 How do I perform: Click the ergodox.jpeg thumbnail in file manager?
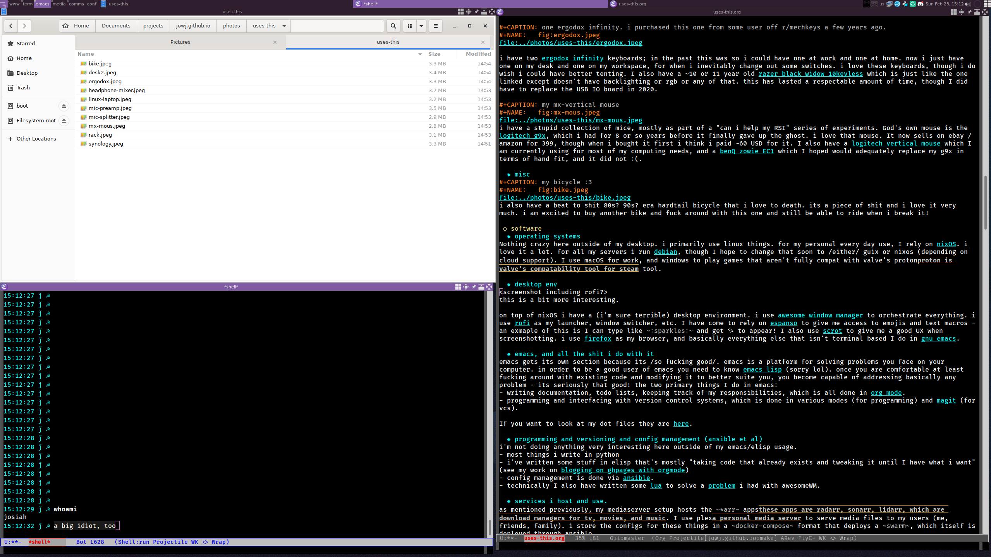[x=105, y=81]
